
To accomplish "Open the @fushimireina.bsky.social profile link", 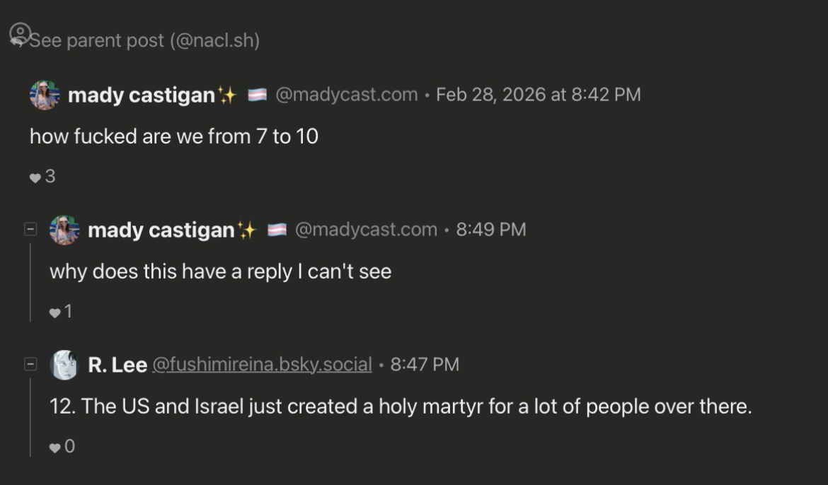I will point(262,365).
